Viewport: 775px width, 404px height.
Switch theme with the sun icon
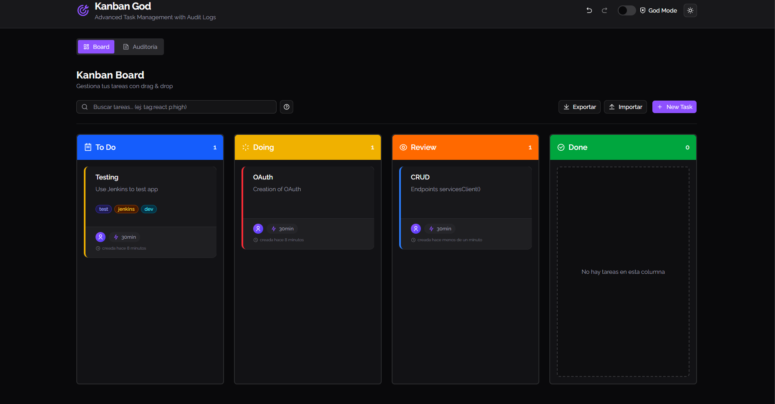(x=690, y=10)
